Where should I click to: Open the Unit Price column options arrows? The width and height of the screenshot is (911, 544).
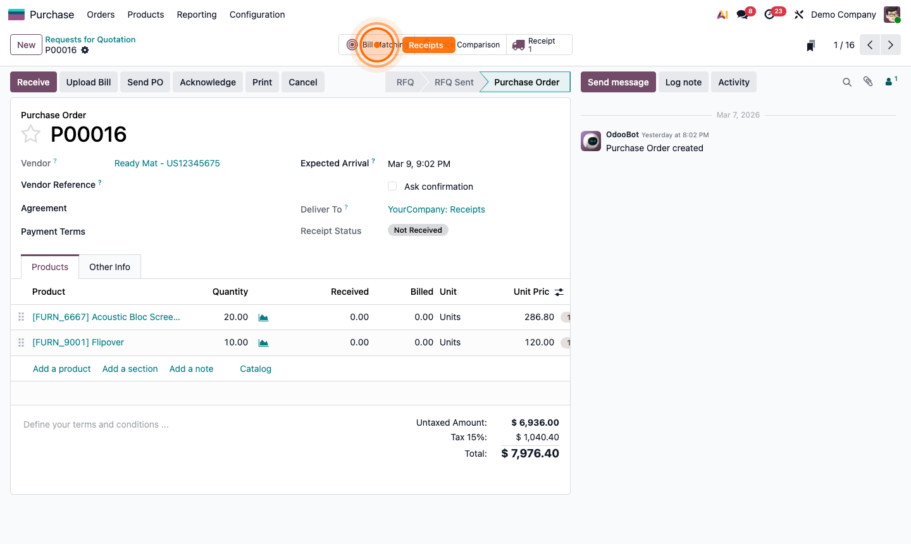coord(559,292)
